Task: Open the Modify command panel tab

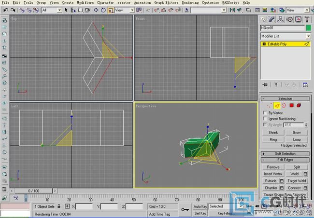Action: 272,19
